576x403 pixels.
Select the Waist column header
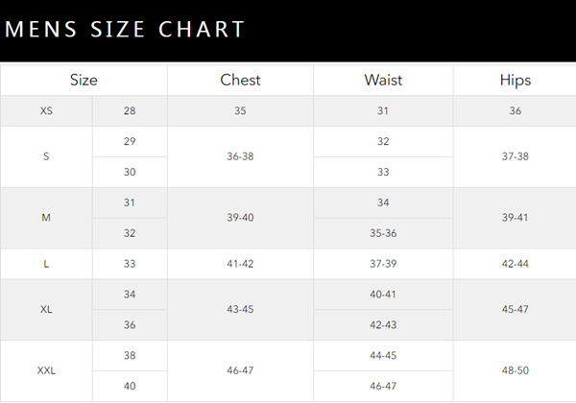tap(383, 80)
